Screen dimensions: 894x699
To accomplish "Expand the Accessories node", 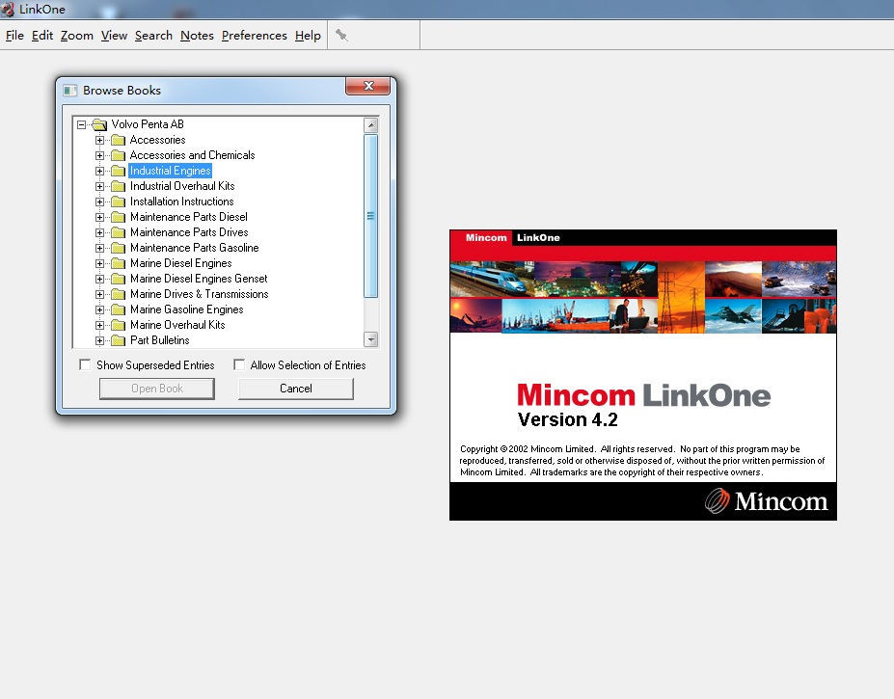I will 99,140.
